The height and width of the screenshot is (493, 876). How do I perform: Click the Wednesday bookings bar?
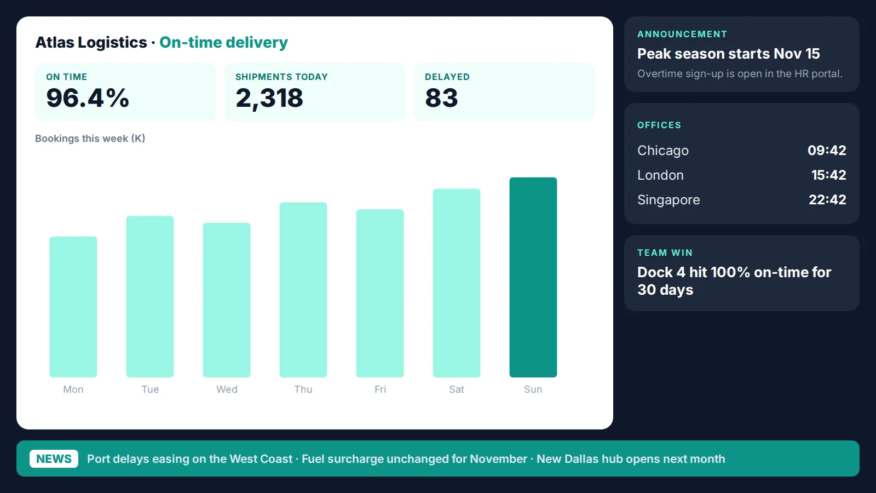click(x=227, y=300)
